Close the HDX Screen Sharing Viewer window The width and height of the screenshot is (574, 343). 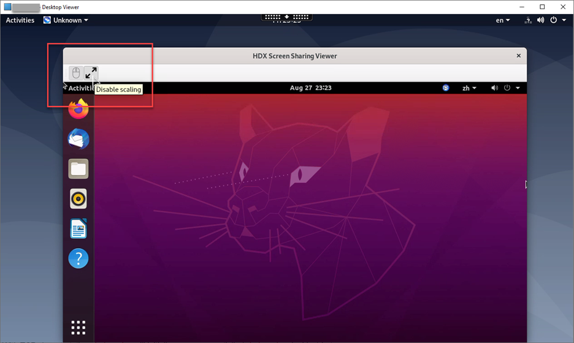click(x=518, y=56)
